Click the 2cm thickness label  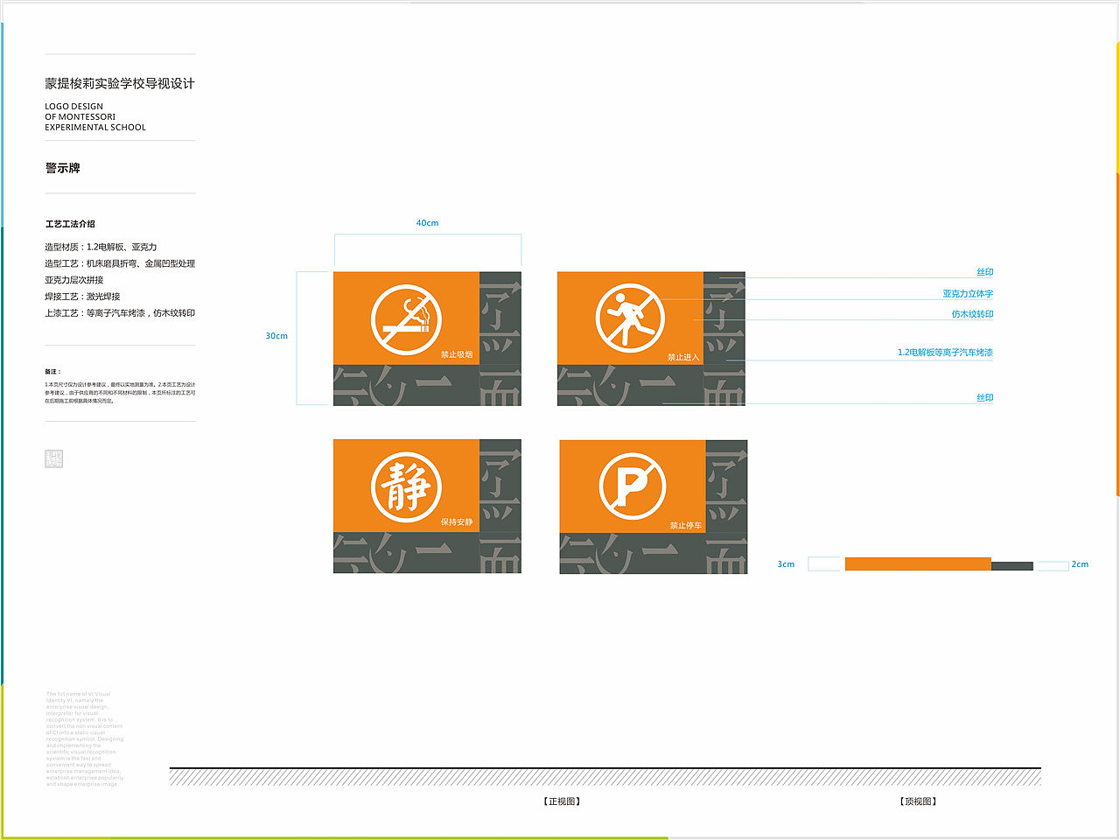point(1080,564)
